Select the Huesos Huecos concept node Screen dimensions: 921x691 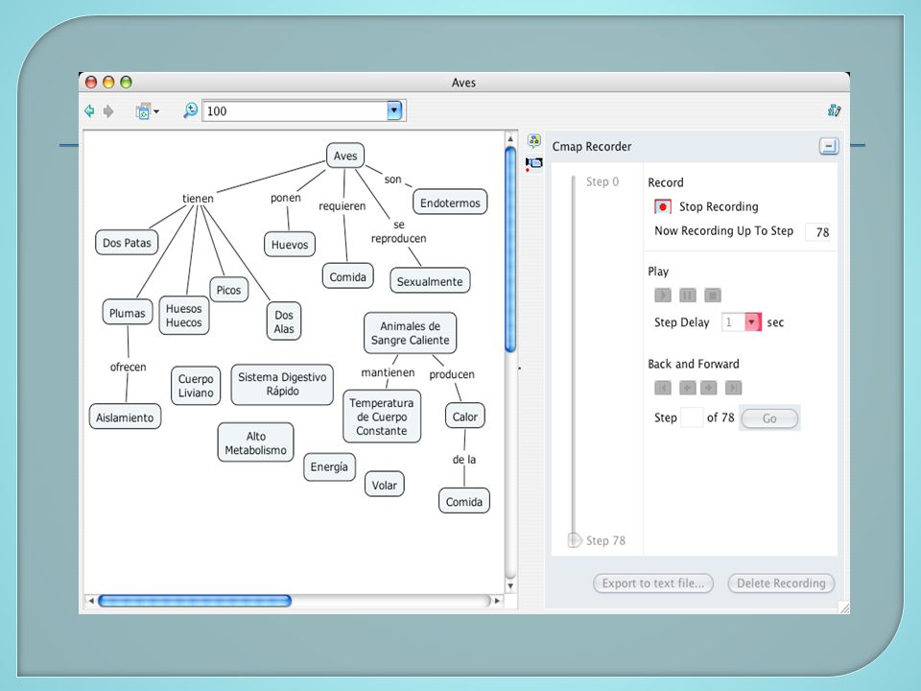point(184,316)
